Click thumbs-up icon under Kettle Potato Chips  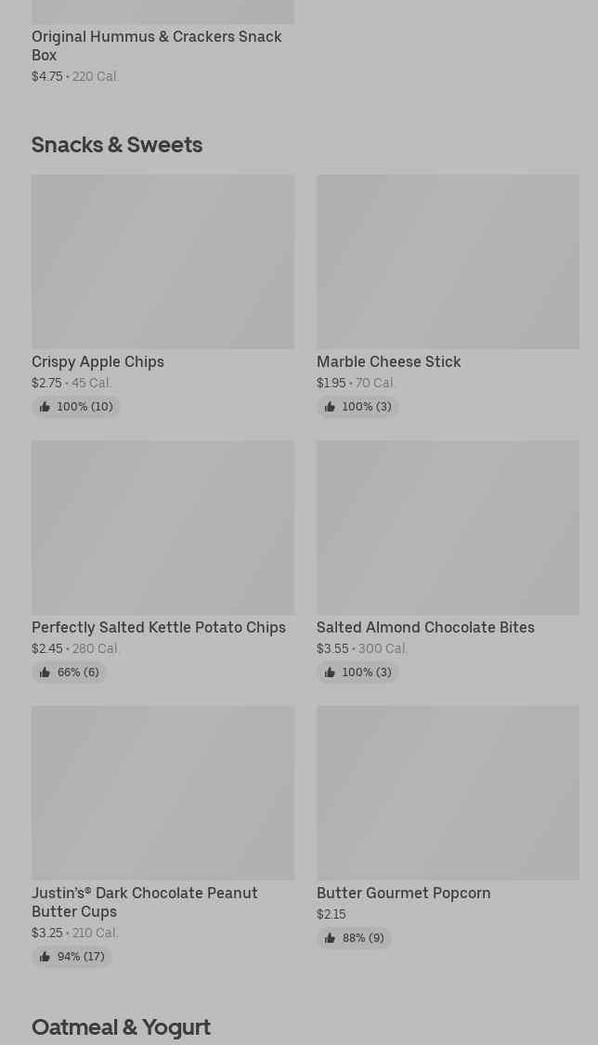coord(45,673)
